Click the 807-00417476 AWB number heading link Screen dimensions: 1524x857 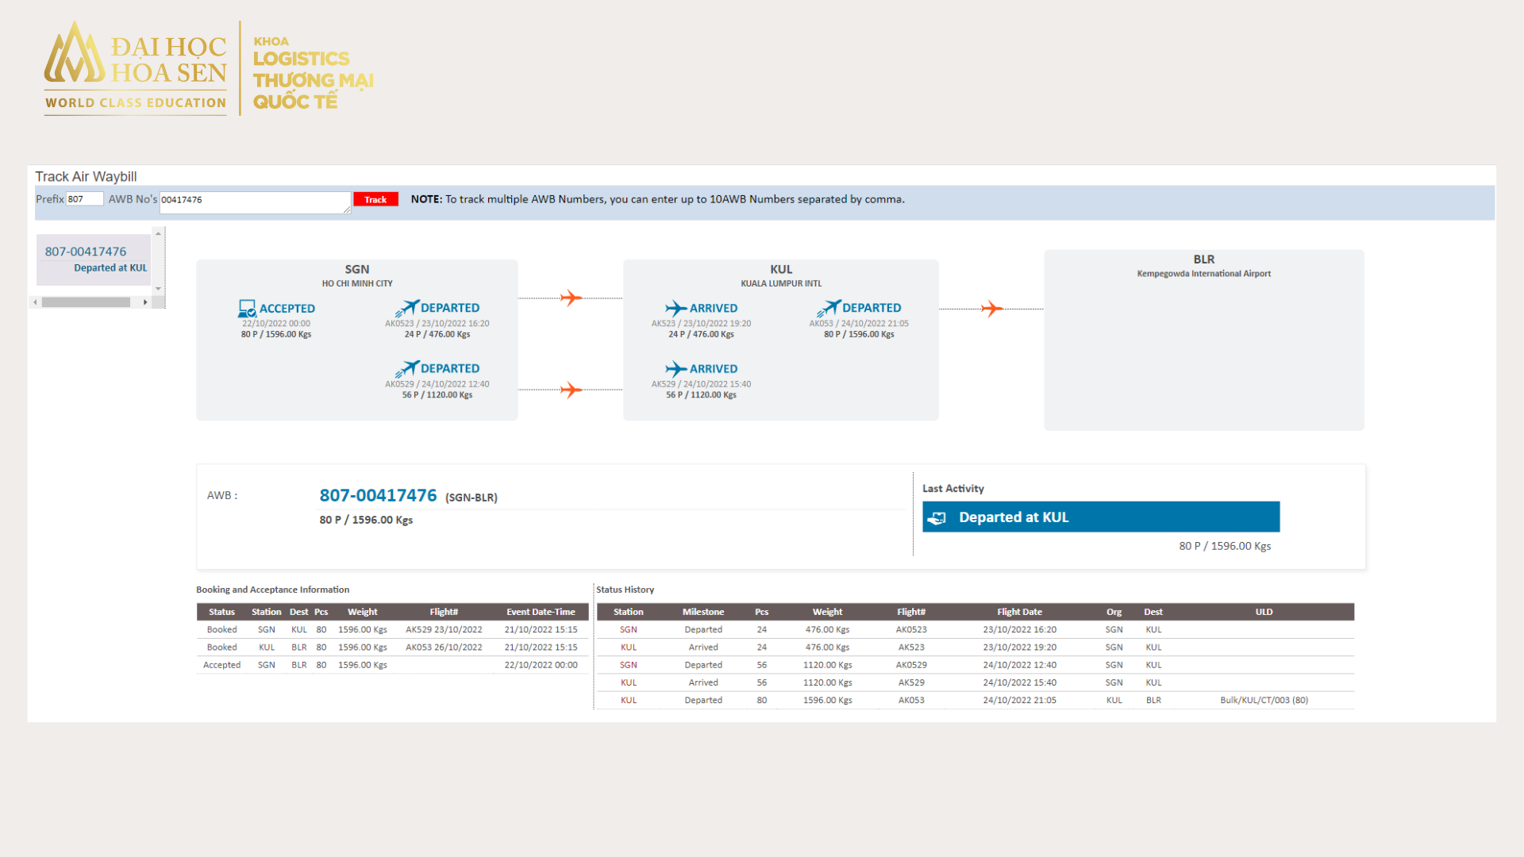tap(378, 496)
